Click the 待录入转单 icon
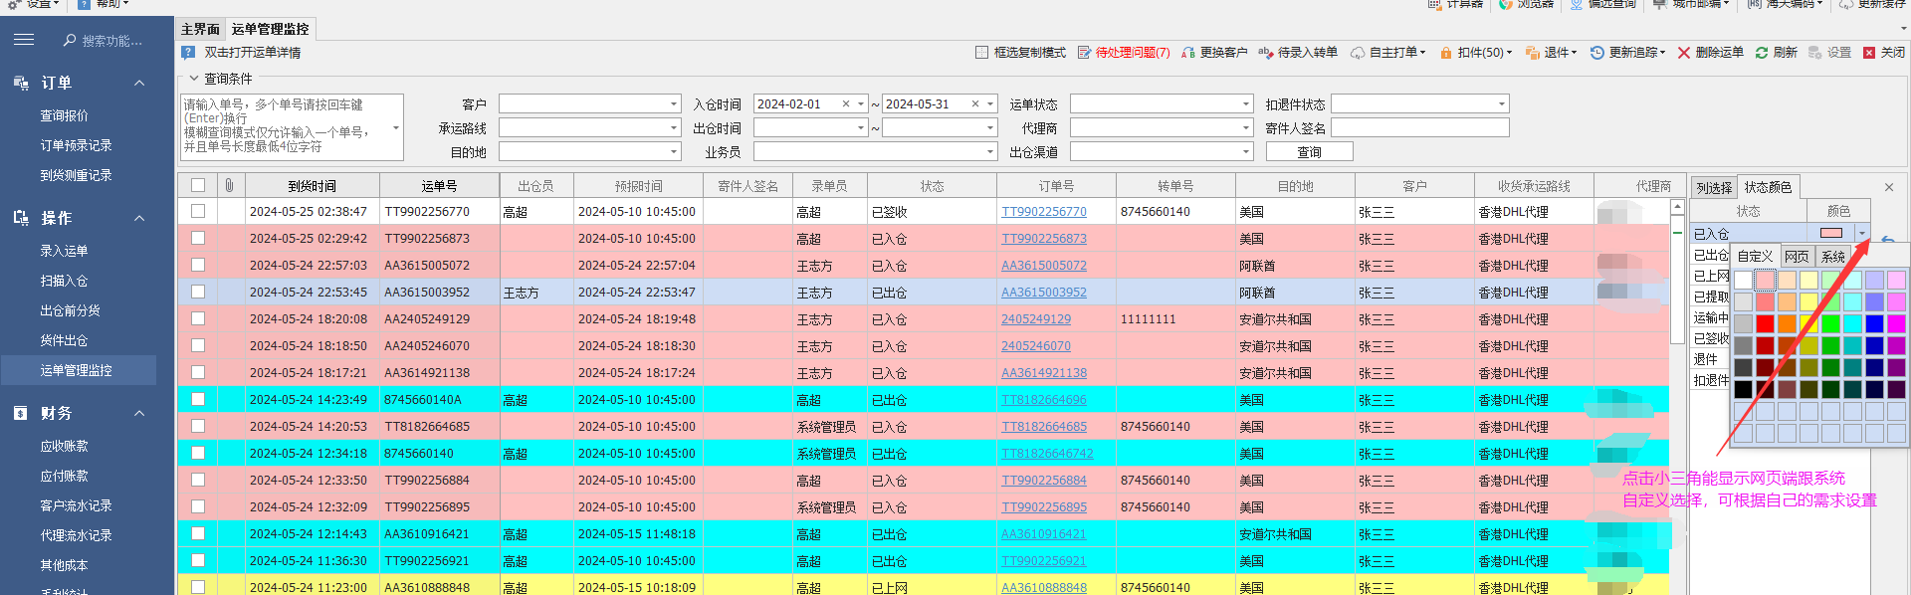The height and width of the screenshot is (595, 1911). click(1266, 53)
